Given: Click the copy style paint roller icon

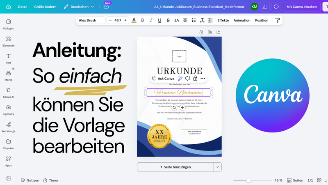Looking at the screenshot, I should 278,20.
